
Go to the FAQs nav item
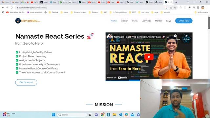(169, 21)
